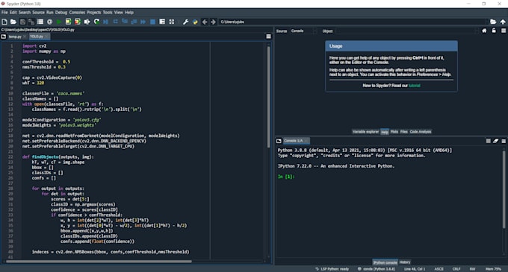Go back with the left arrow icon

click(205, 22)
